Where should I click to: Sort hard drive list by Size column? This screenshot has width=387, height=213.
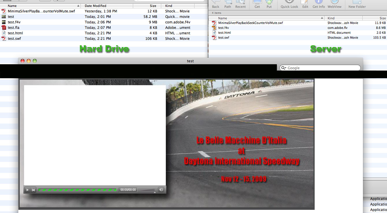click(x=147, y=6)
